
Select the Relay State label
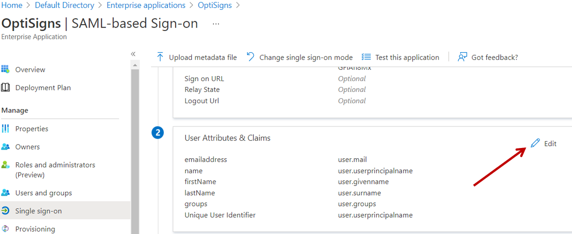[203, 89]
